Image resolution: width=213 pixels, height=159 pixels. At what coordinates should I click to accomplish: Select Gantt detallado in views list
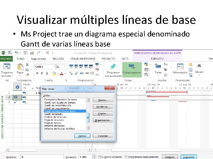tap(53, 114)
